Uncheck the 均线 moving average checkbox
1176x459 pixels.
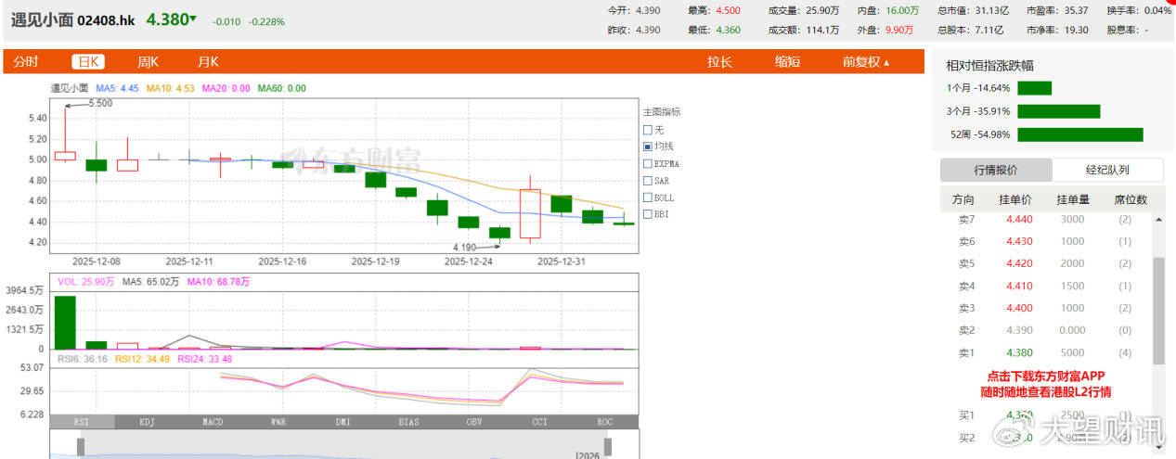point(648,147)
